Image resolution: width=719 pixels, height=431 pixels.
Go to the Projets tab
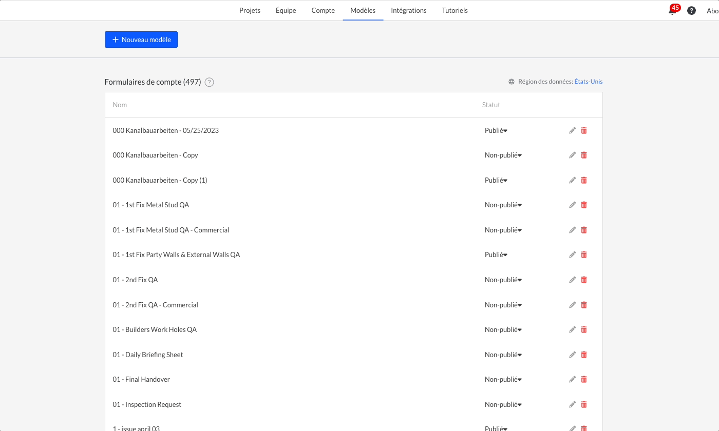(250, 10)
